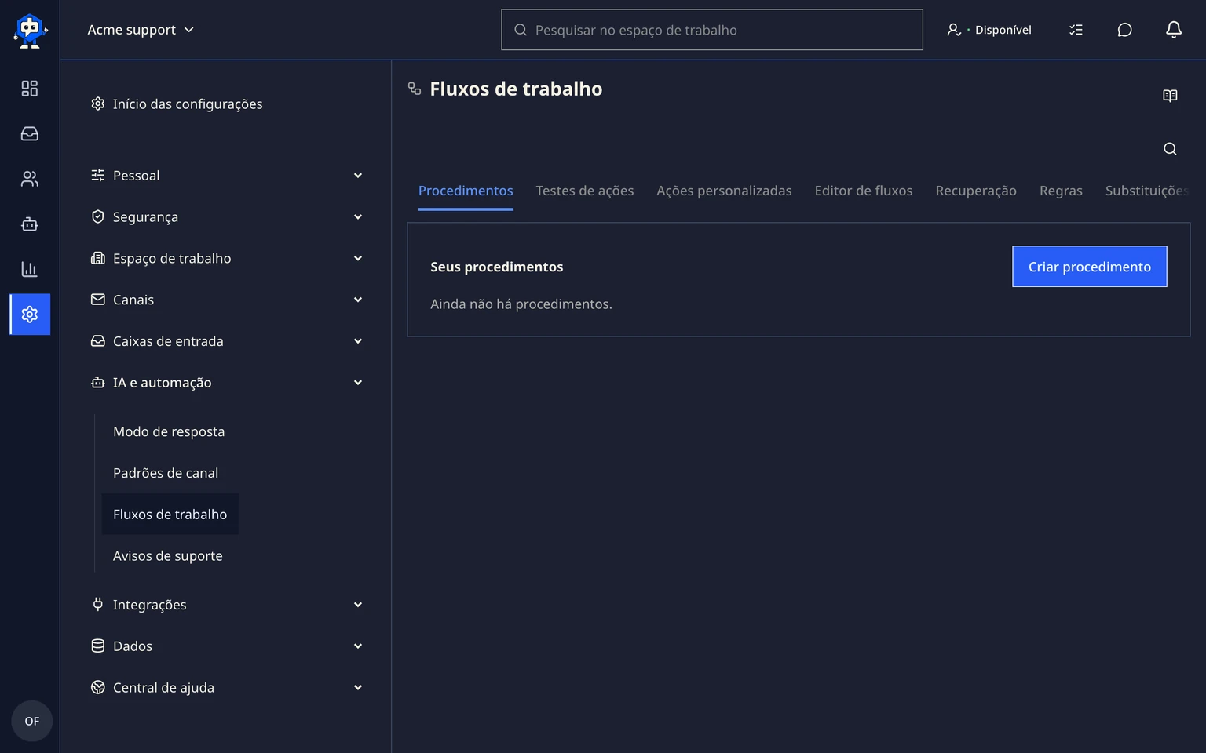This screenshot has width=1206, height=753.
Task: Expand the Pessoal section
Action: [x=227, y=176]
